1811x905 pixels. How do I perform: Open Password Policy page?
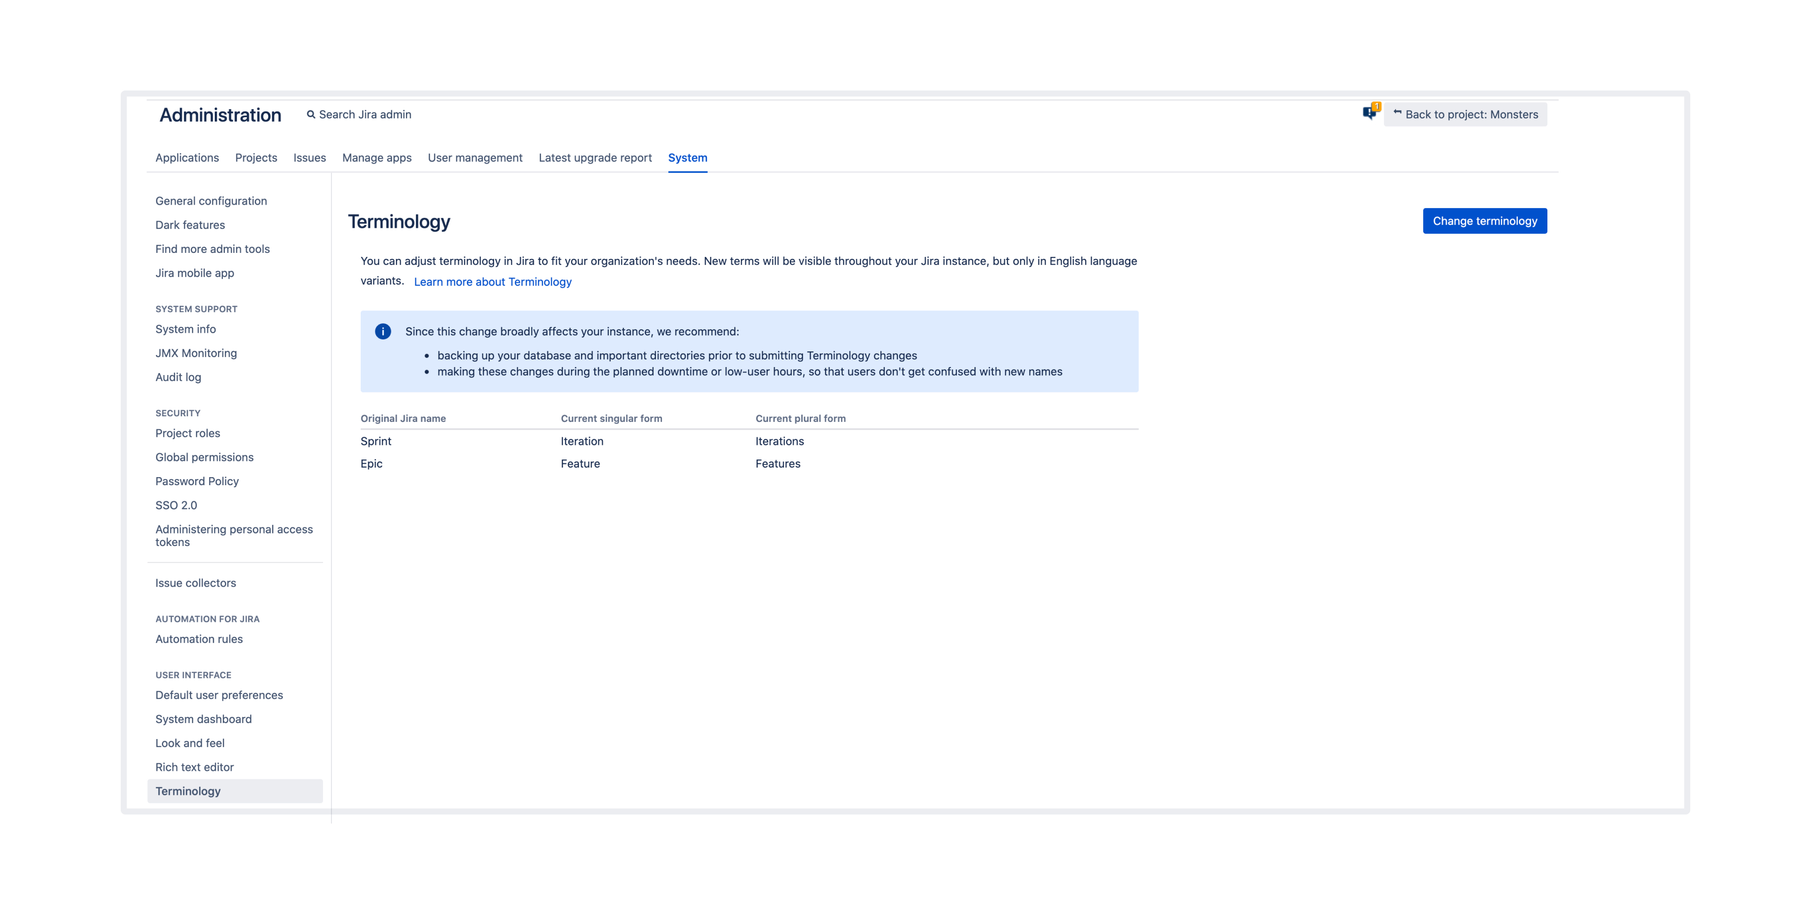coord(197,481)
